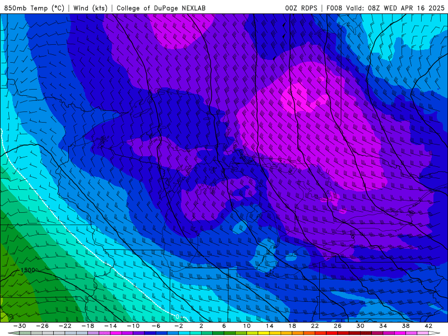
Task: Click the "-10" legend value
Action: click(133, 326)
